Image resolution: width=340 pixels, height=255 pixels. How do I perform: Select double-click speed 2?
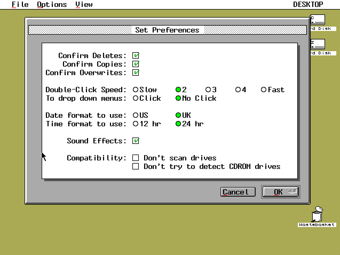click(x=181, y=90)
